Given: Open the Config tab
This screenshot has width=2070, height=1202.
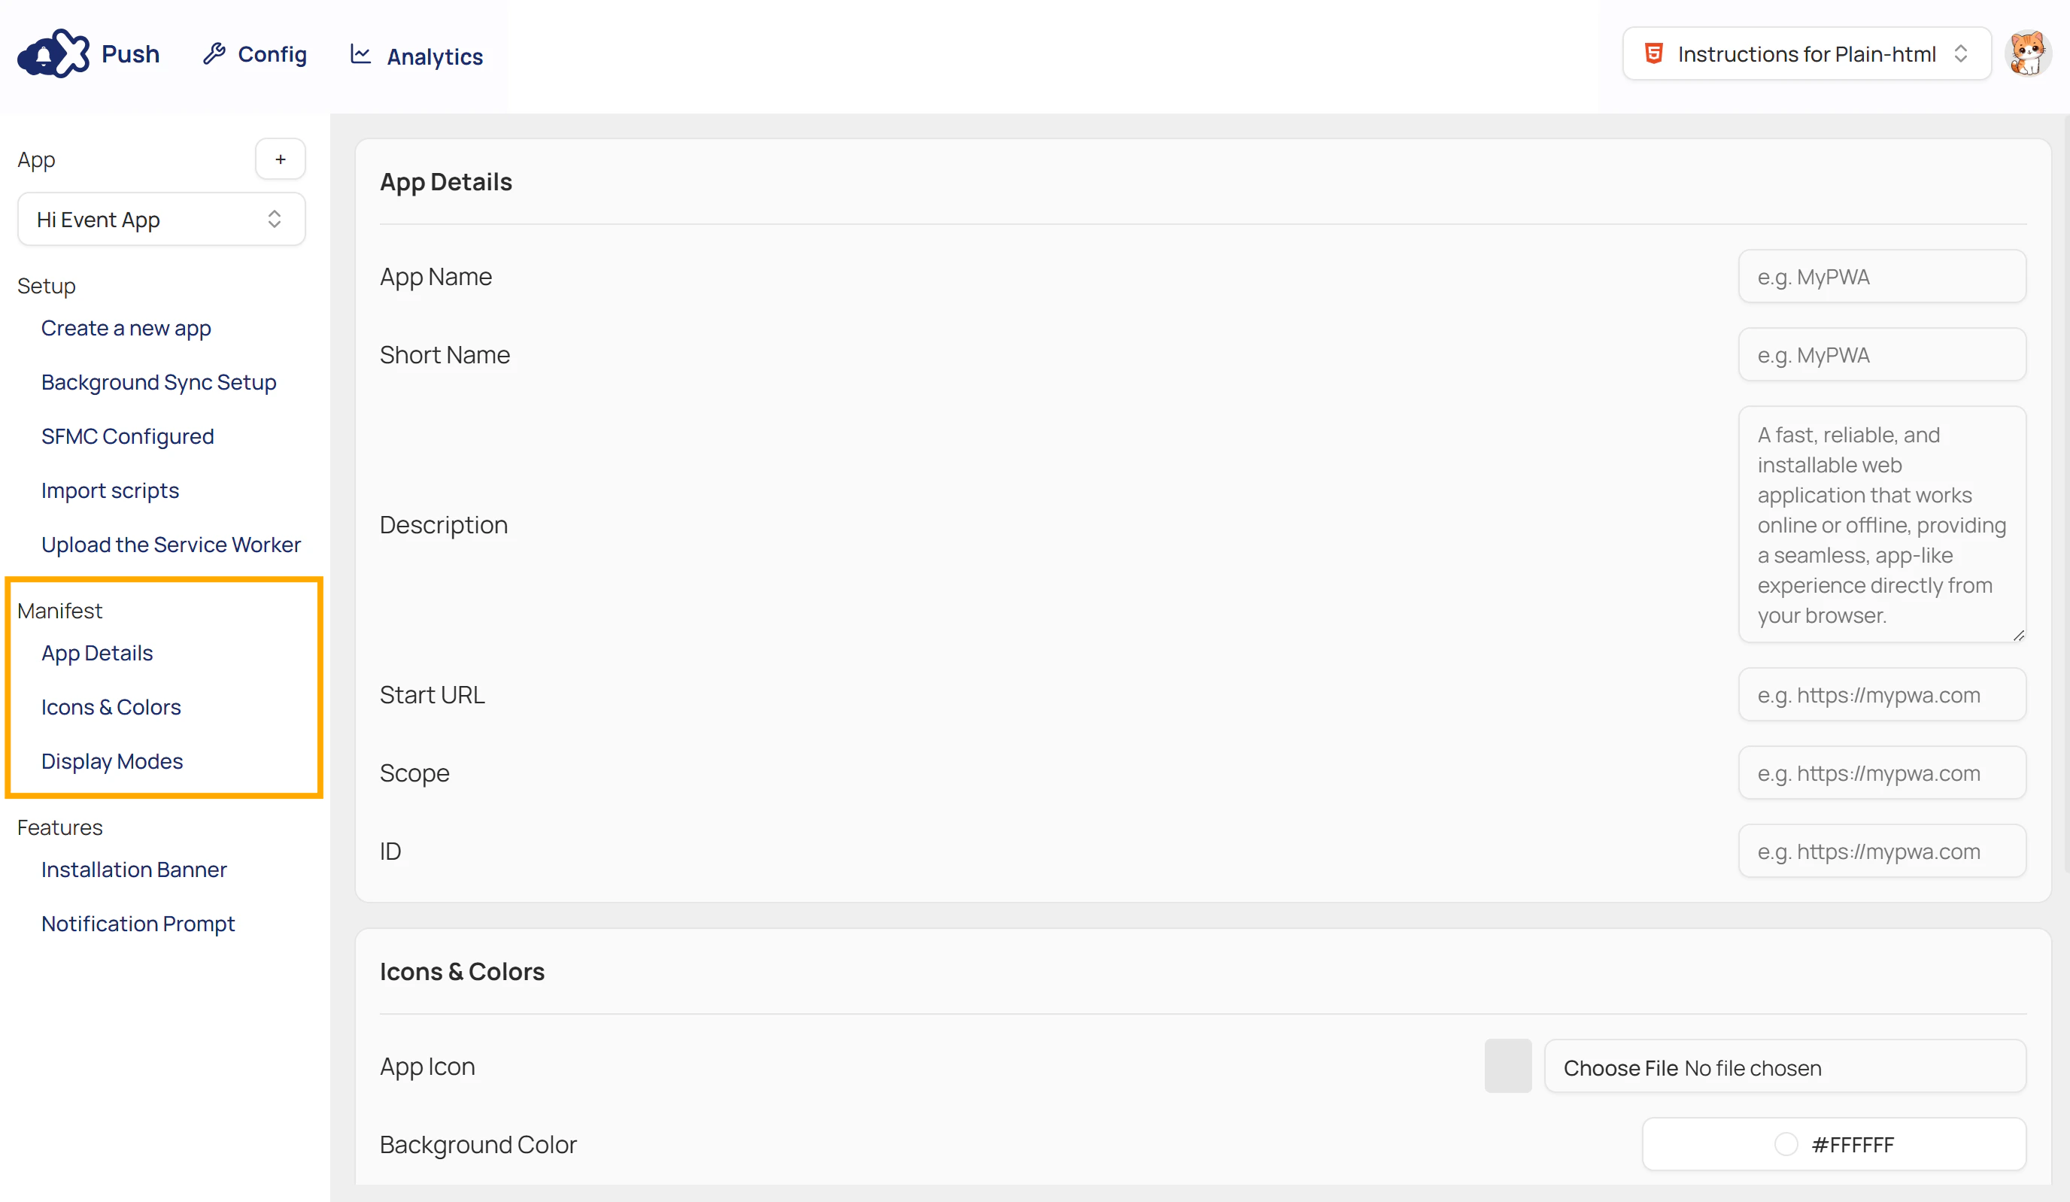Looking at the screenshot, I should pos(255,54).
